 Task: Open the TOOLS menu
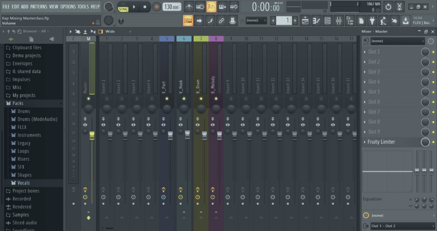tap(83, 6)
